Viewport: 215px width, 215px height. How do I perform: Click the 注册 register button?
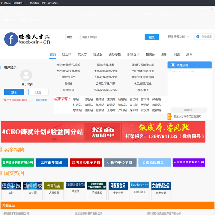38,92
